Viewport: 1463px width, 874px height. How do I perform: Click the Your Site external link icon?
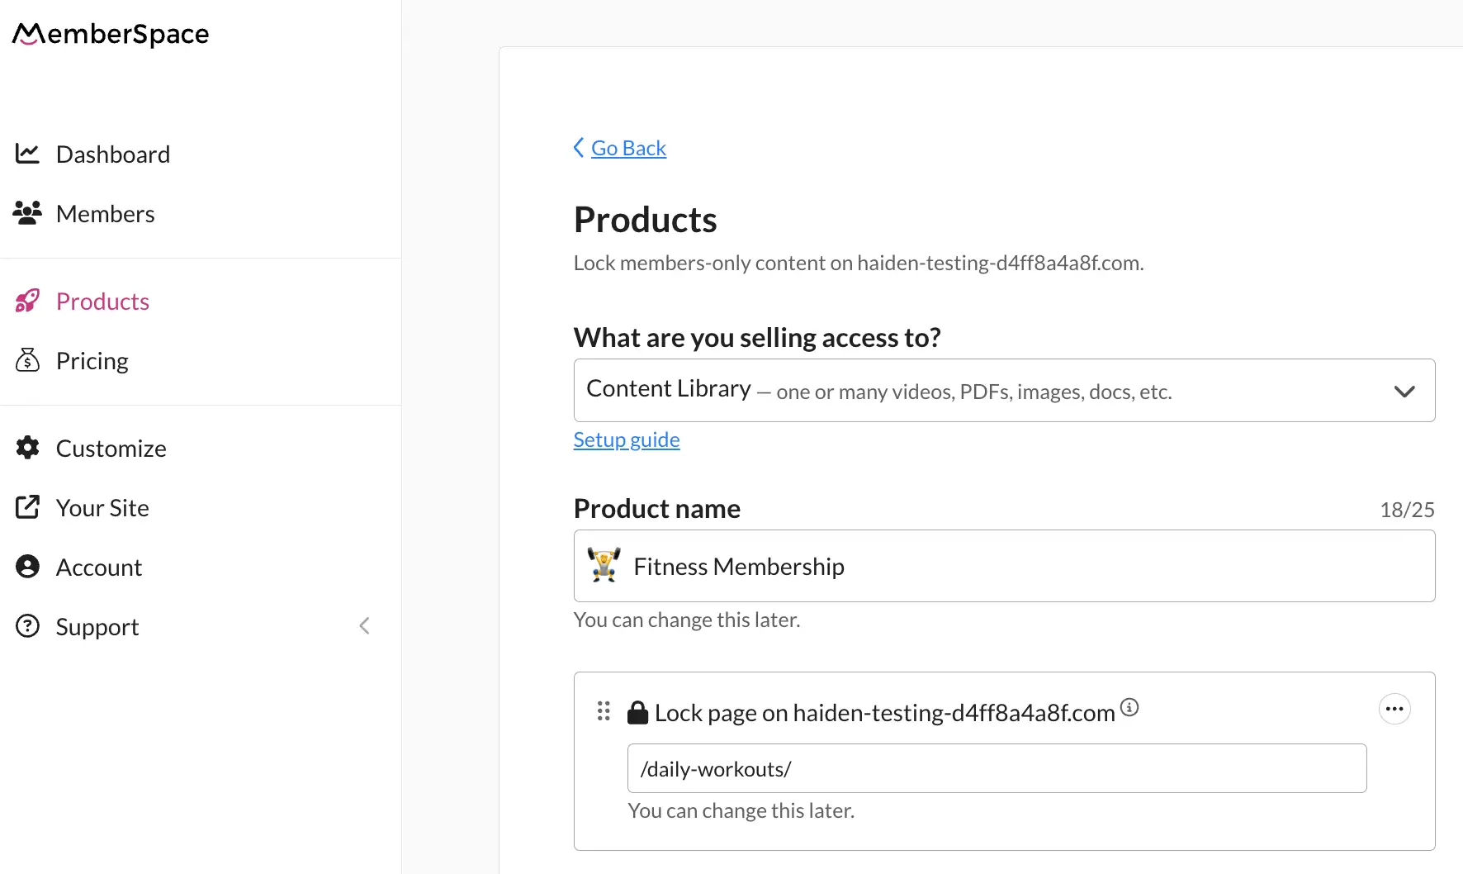[x=27, y=507]
